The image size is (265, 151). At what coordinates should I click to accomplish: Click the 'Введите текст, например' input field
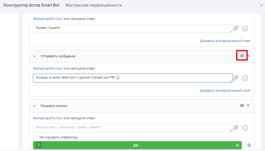pos(132,128)
